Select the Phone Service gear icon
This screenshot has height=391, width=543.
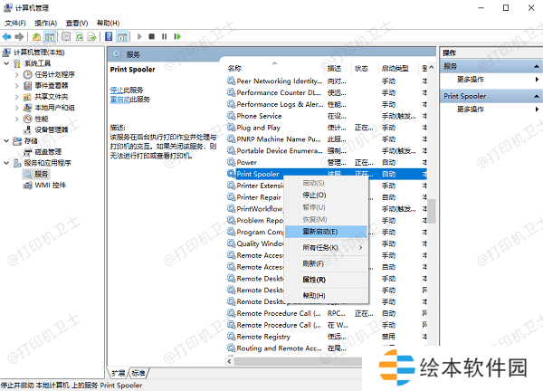point(231,116)
